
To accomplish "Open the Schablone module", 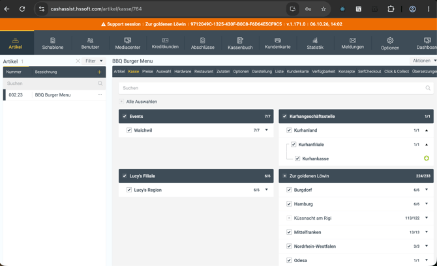I will pyautogui.click(x=53, y=44).
